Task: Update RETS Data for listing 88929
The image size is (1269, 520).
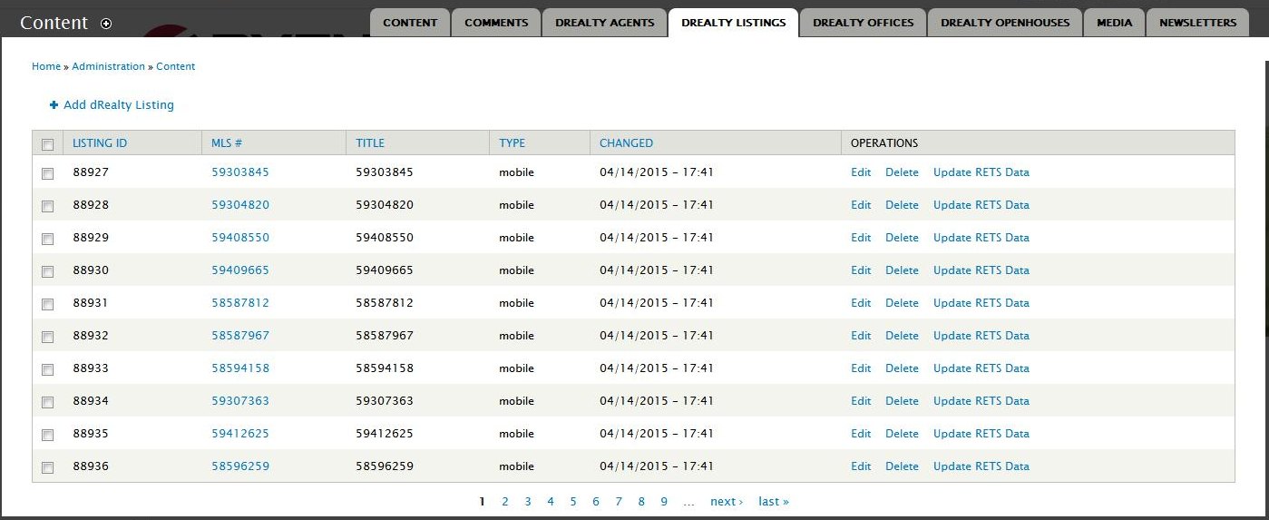Action: 981,238
